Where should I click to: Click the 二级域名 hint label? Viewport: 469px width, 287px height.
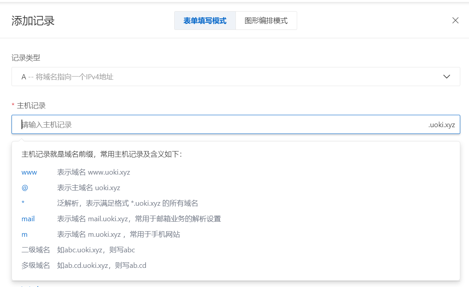click(x=36, y=250)
